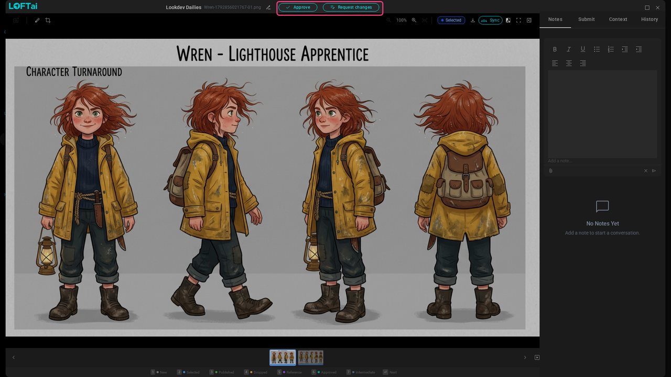Open the Submit tab

587,19
